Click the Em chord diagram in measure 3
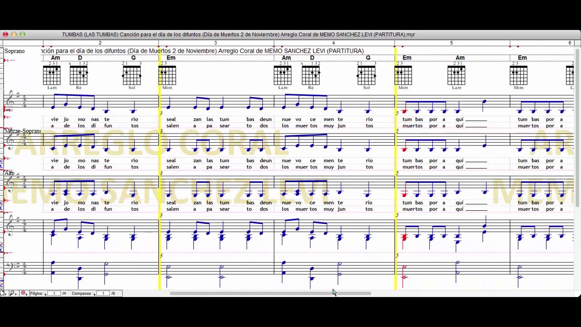The width and height of the screenshot is (581, 327). point(167,75)
